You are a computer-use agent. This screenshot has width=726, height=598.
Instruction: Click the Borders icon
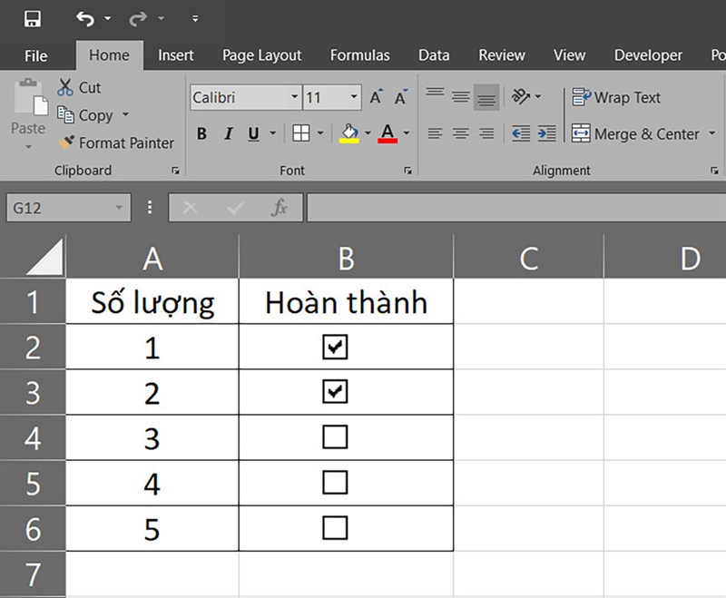[x=301, y=133]
